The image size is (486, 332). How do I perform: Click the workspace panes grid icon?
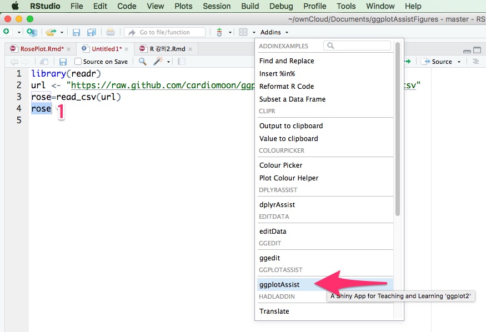point(243,32)
